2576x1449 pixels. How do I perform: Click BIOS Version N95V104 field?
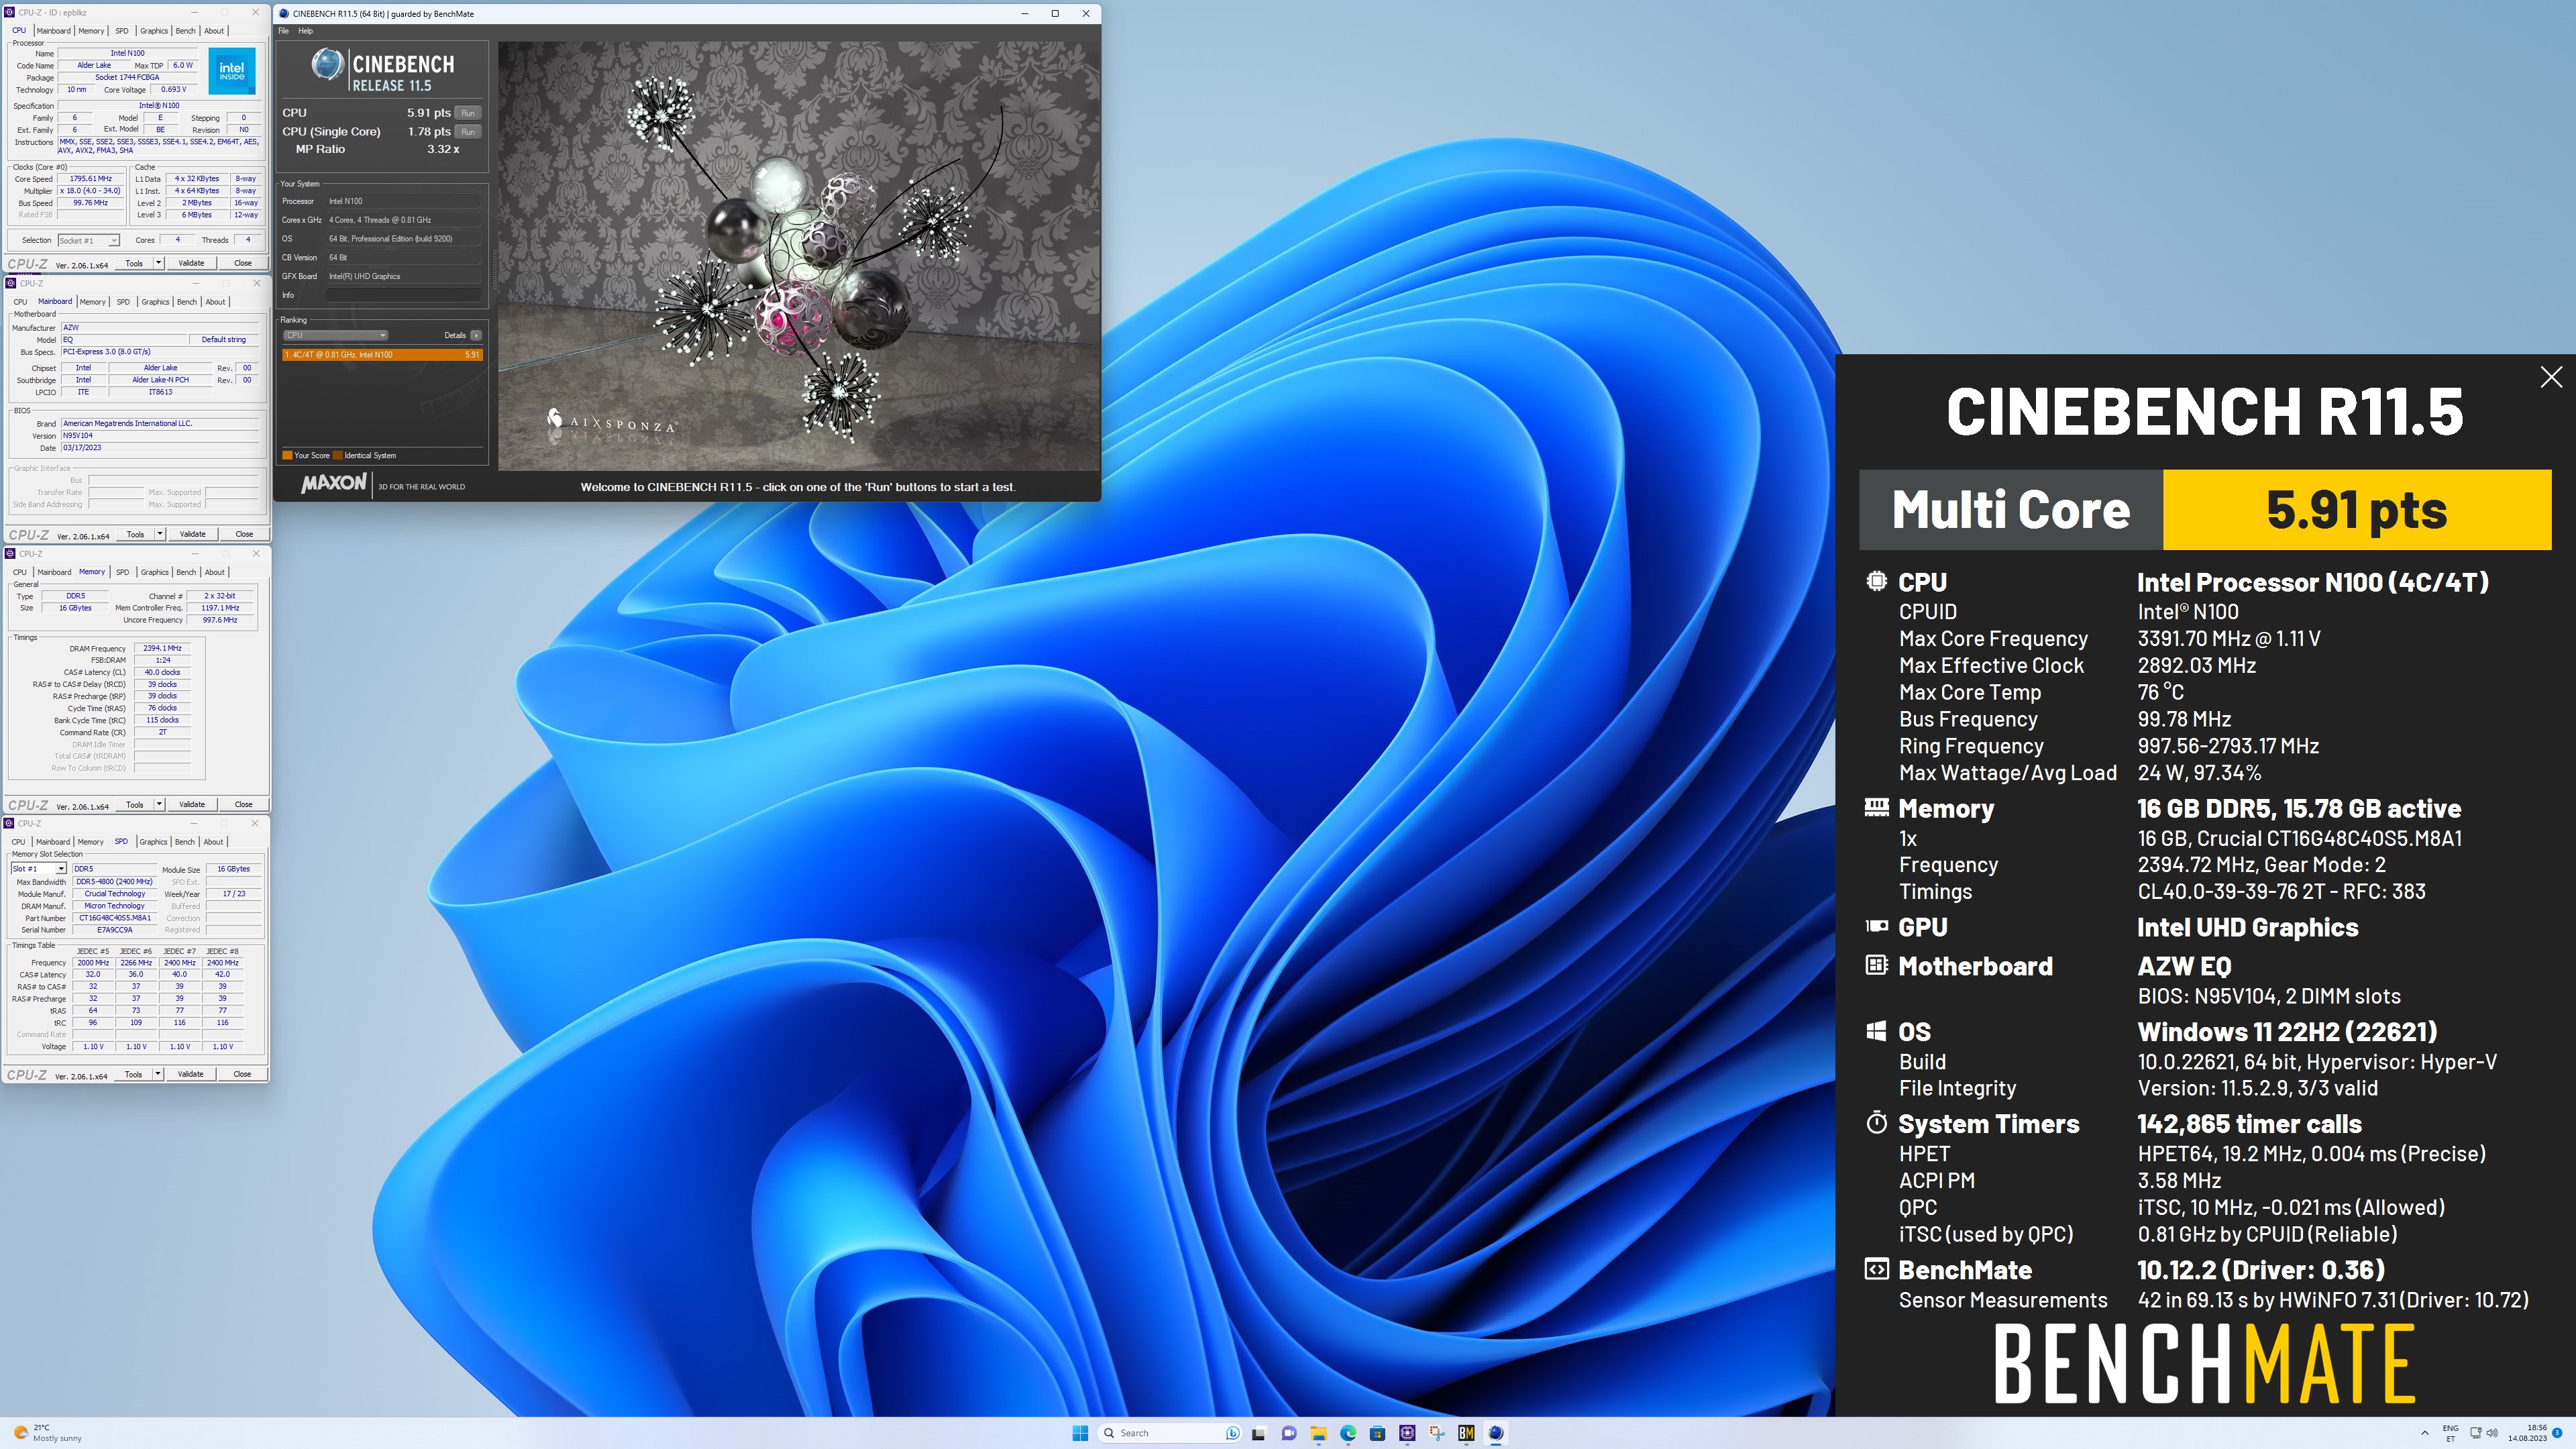point(160,436)
